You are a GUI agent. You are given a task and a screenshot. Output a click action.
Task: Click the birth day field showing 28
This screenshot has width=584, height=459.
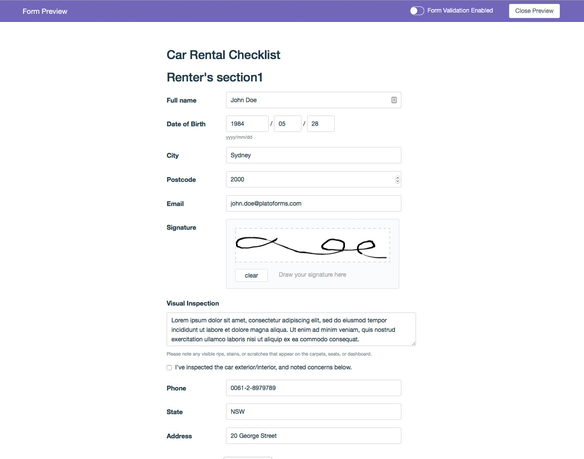pyautogui.click(x=320, y=124)
